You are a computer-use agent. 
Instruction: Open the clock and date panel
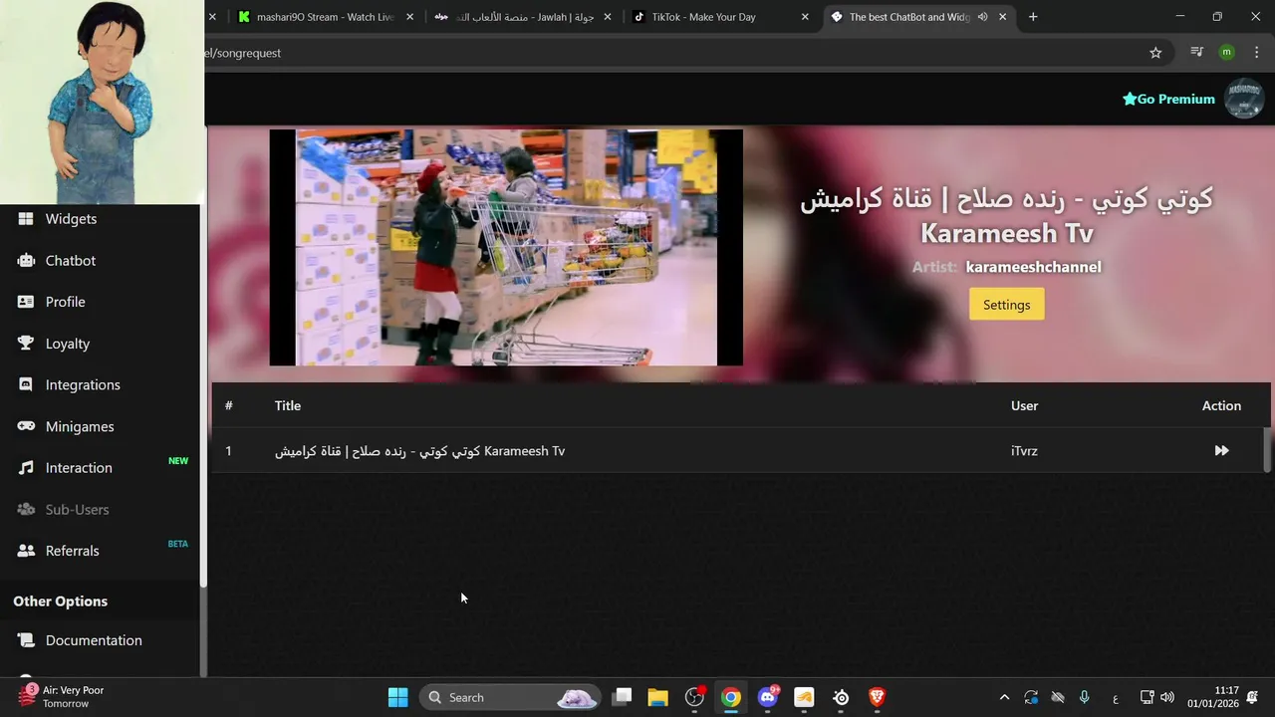tap(1212, 697)
